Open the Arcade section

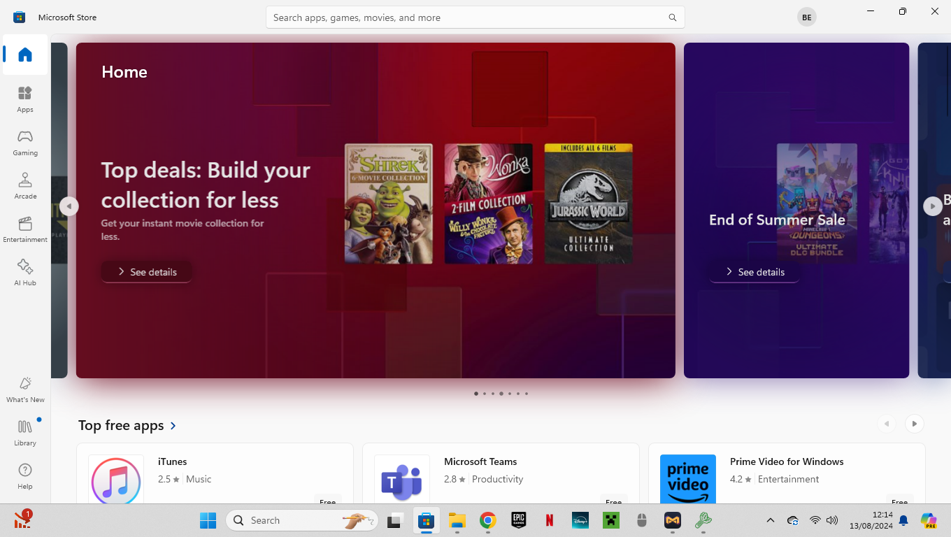[25, 186]
